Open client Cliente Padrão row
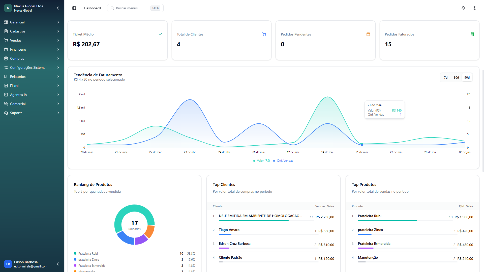 (x=274, y=259)
